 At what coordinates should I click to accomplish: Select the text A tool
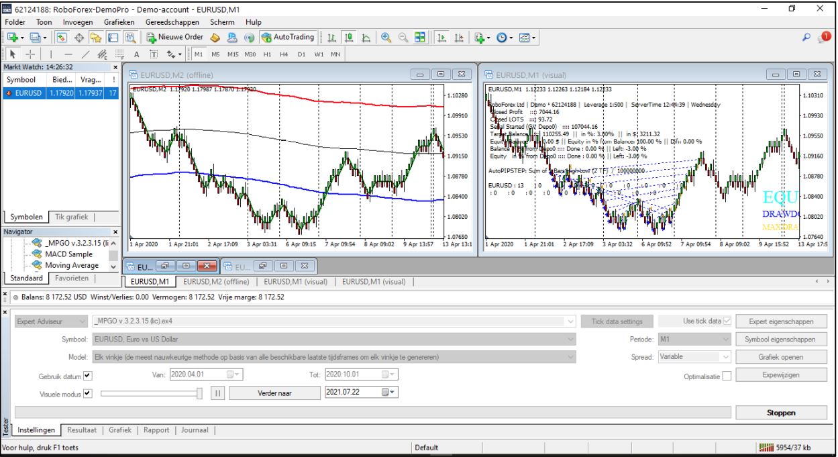coord(136,53)
